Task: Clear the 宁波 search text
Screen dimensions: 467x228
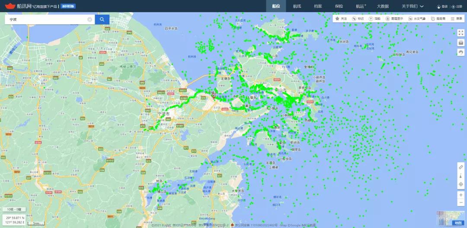Action: [90, 19]
